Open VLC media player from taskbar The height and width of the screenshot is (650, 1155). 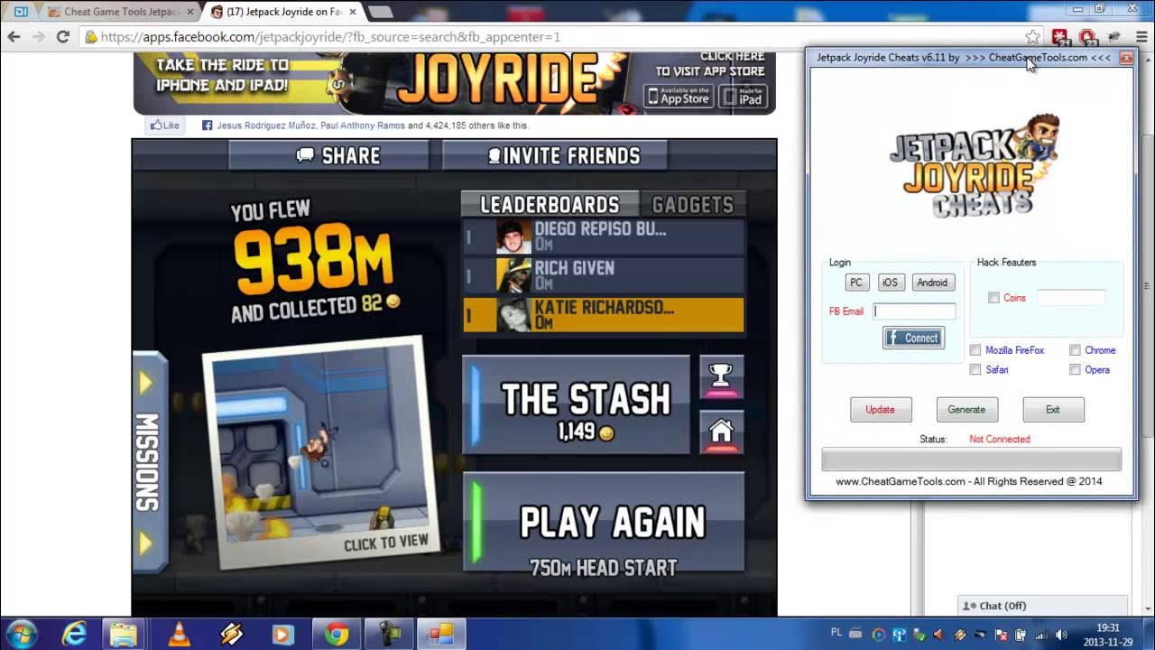[180, 634]
